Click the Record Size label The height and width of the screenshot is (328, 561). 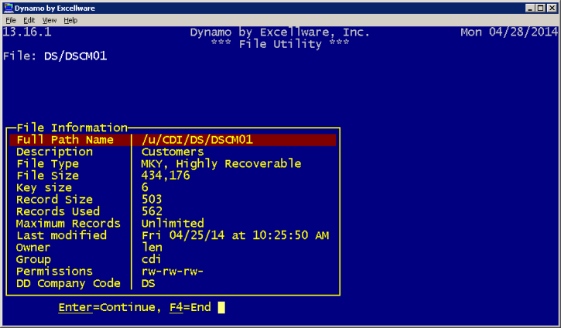coord(54,200)
